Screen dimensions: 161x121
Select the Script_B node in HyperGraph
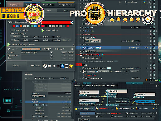pyautogui.click(x=117, y=91)
